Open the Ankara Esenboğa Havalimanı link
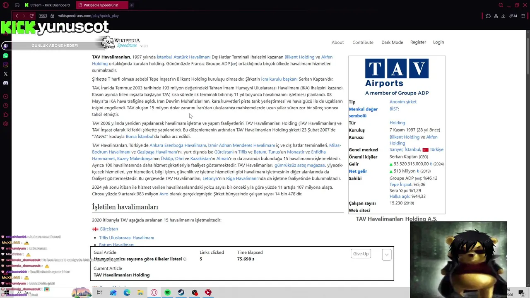The height and width of the screenshot is (298, 530). coord(178,145)
